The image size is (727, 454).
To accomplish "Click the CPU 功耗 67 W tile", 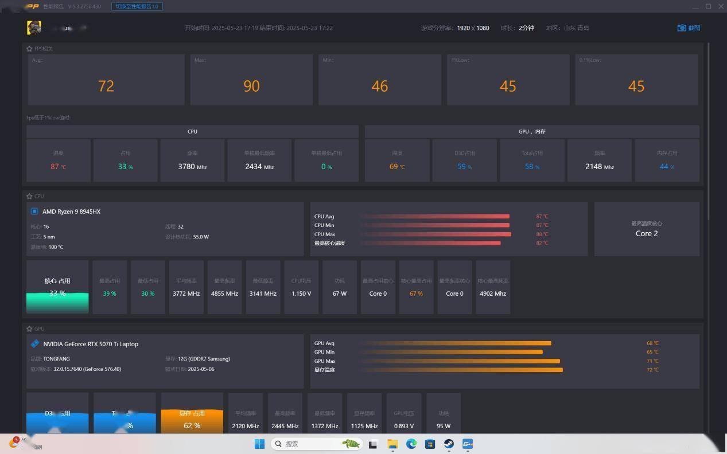I will [x=340, y=287].
